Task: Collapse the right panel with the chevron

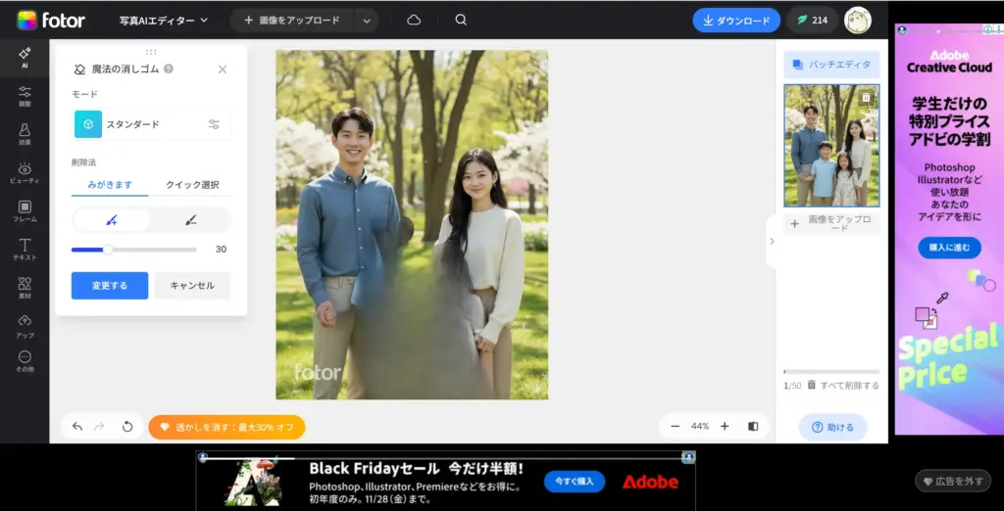Action: pyautogui.click(x=771, y=241)
